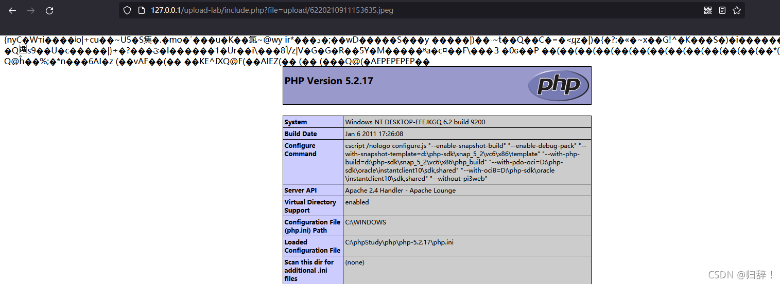
Task: Go forward with the forward arrow
Action: click(31, 10)
